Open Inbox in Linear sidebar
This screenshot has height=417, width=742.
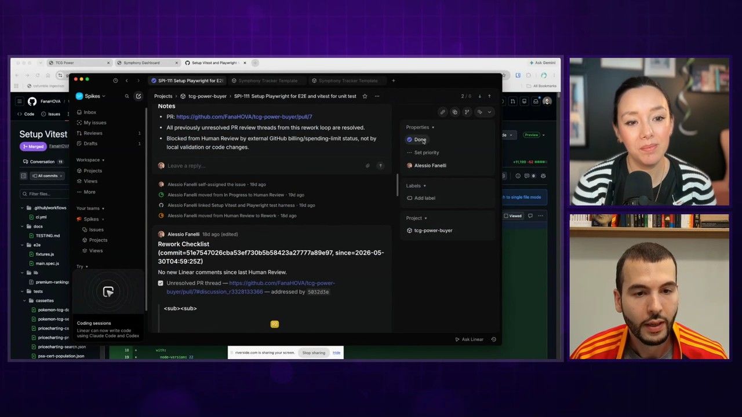pyautogui.click(x=90, y=112)
